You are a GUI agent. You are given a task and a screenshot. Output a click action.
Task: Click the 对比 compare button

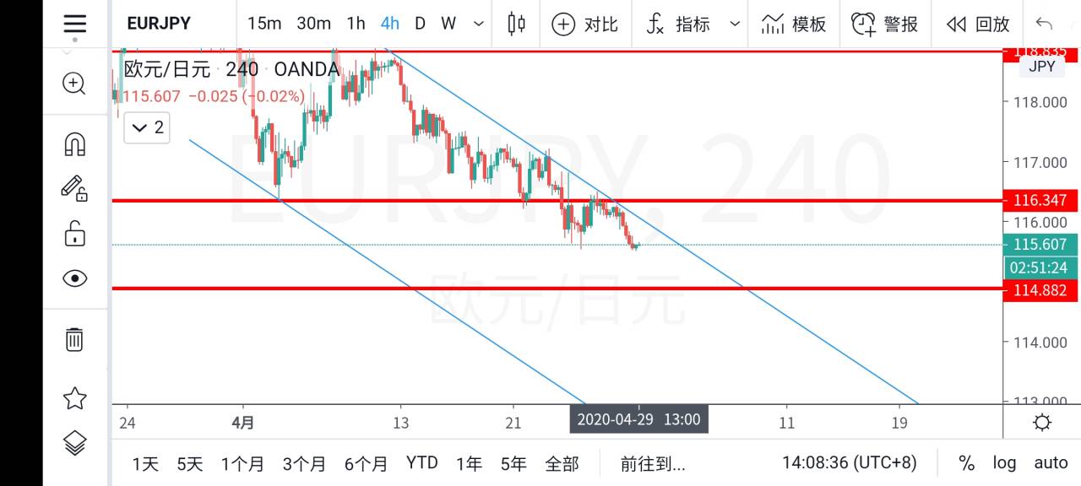(585, 24)
